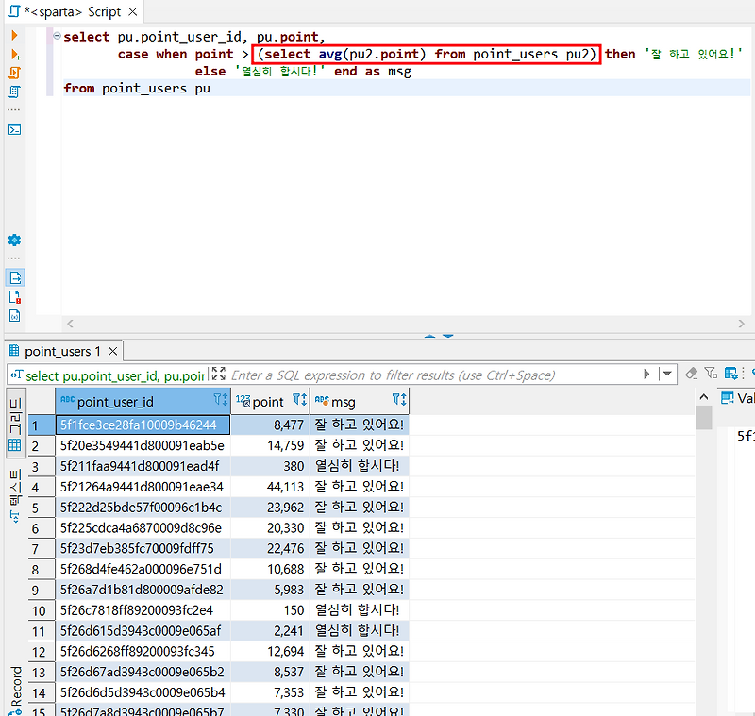Click the cell 5f211faa9441d800091ead4f
The image size is (755, 716).
[143, 466]
